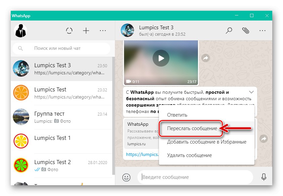Click был(-а) сегодня в 23:52 status text

point(162,34)
